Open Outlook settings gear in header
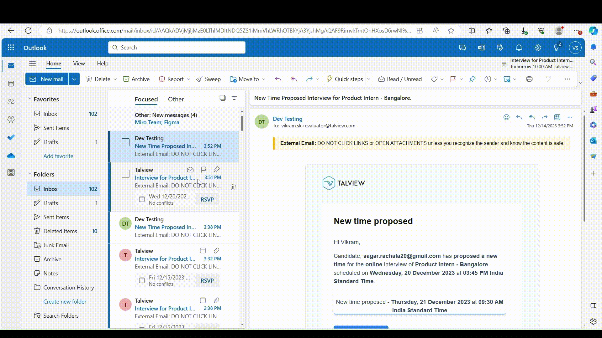The image size is (602, 338). tap(538, 48)
